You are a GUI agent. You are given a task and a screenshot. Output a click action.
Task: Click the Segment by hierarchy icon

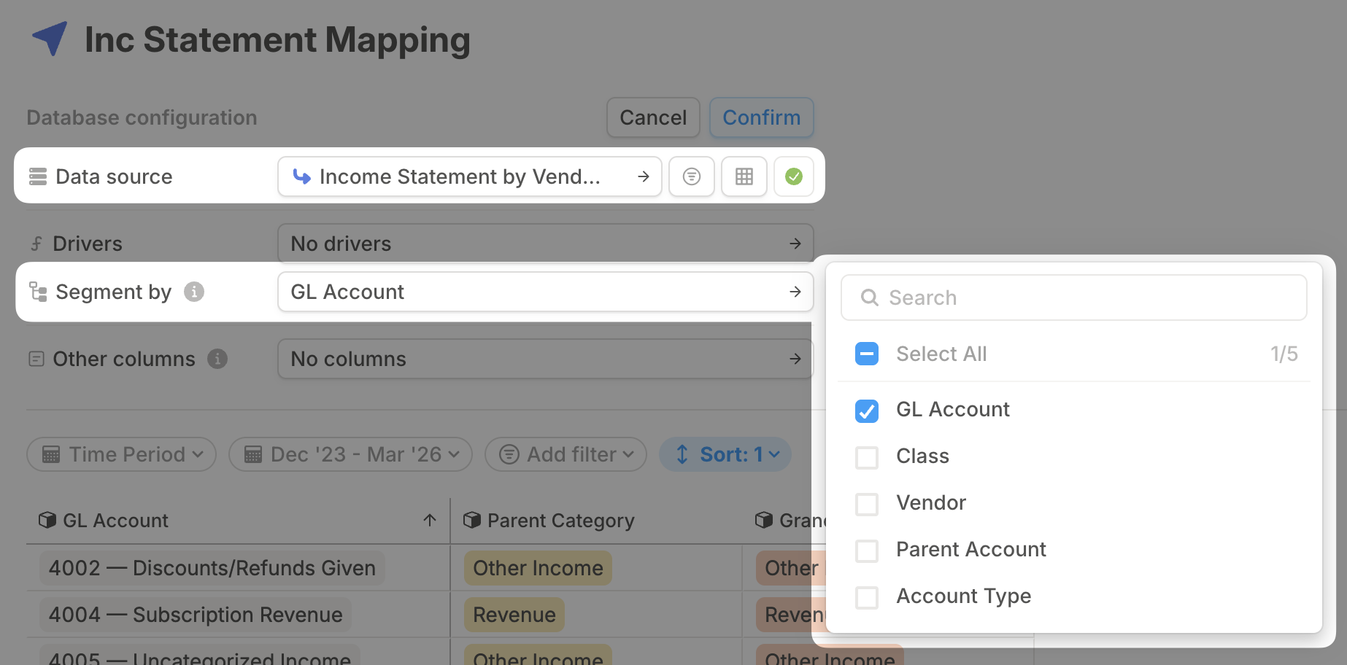pyautogui.click(x=38, y=292)
